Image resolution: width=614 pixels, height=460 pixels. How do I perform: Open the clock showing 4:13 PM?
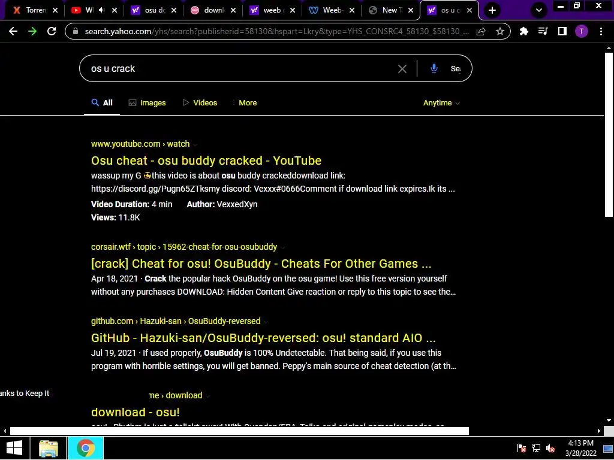580,448
